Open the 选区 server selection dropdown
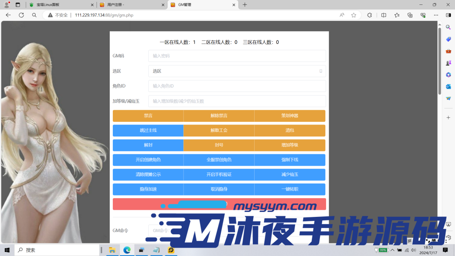 click(x=237, y=71)
